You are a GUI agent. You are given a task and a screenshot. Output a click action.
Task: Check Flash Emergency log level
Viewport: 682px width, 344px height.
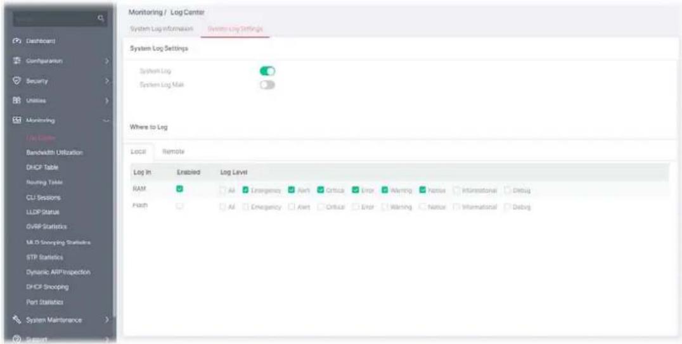(x=245, y=207)
